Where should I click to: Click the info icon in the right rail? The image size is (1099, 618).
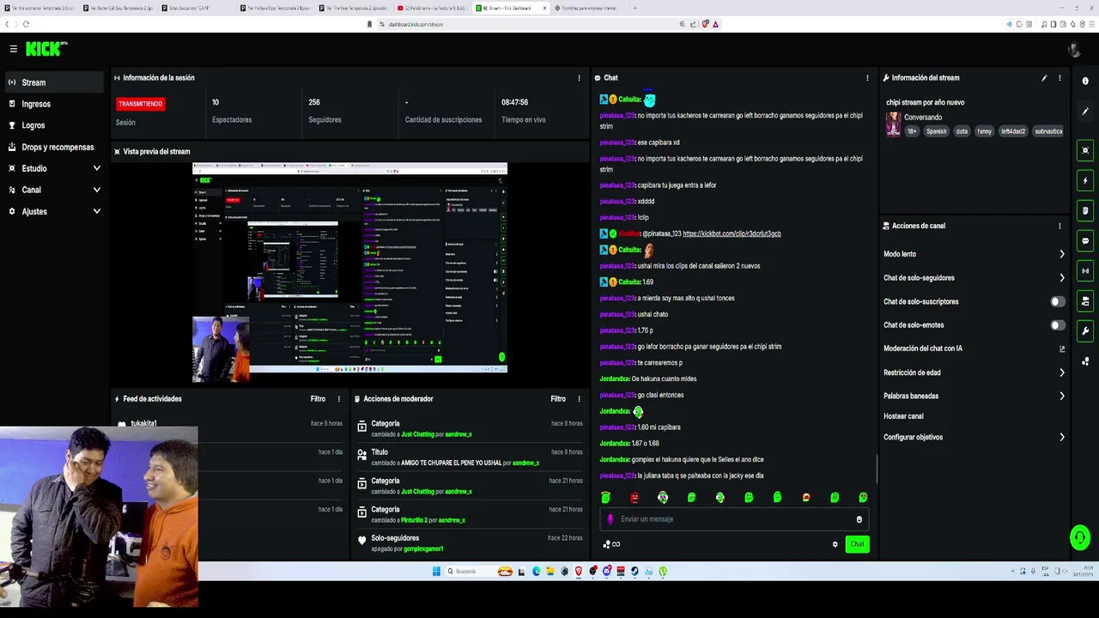[x=1085, y=81]
